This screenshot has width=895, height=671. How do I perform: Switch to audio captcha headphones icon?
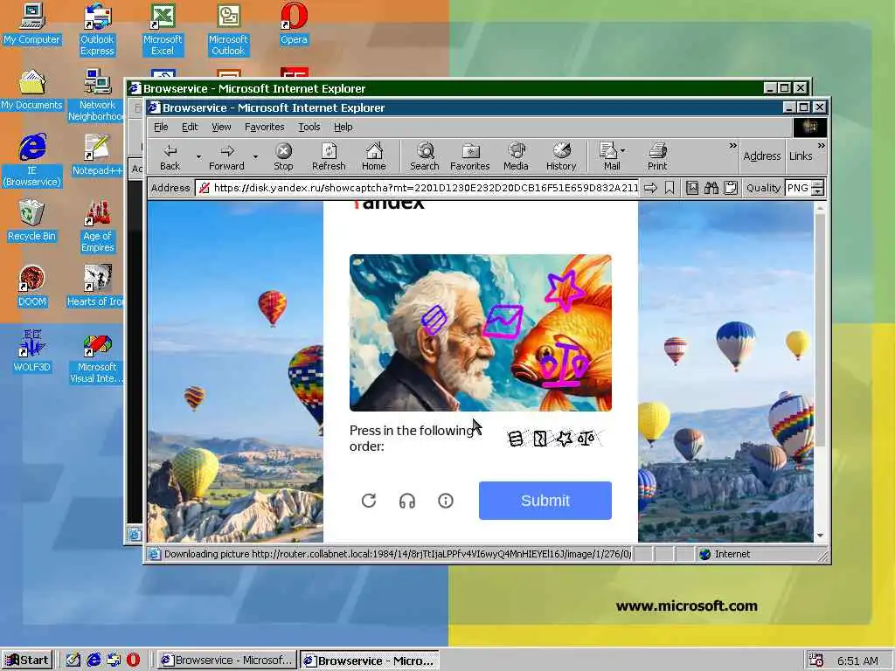tap(407, 501)
